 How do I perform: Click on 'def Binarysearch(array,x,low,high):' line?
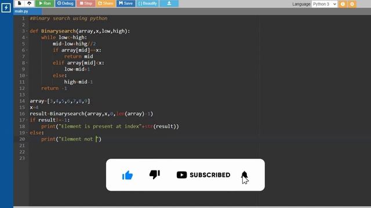pyautogui.click(x=80, y=31)
